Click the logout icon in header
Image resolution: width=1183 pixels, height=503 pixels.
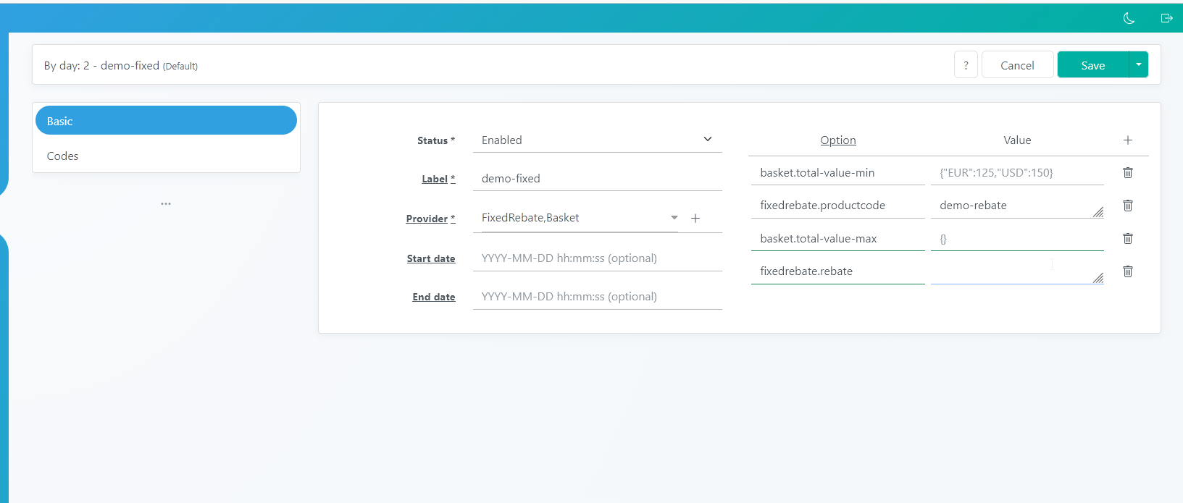[1166, 18]
